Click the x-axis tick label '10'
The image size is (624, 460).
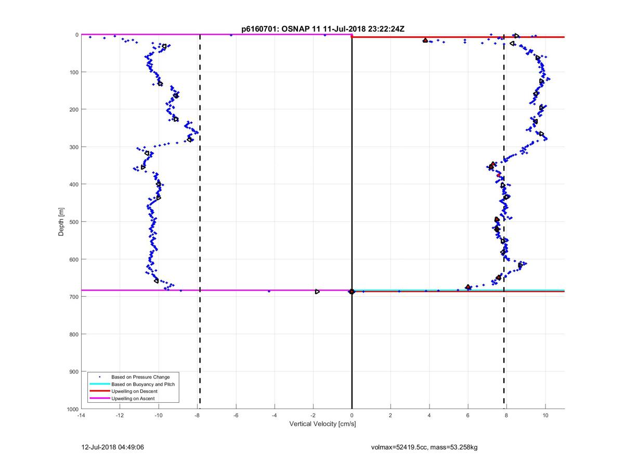point(545,415)
